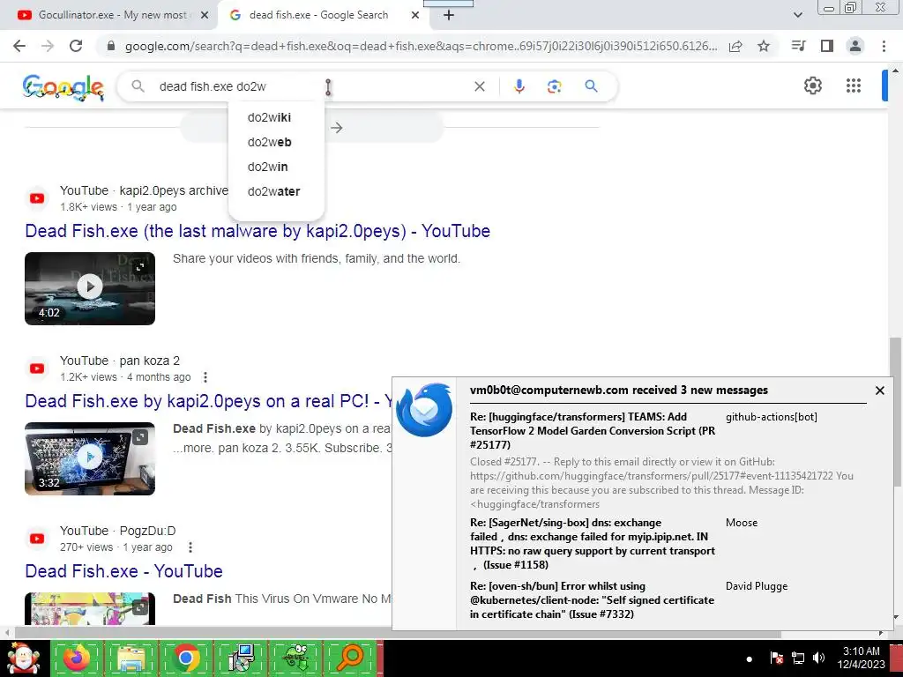Open File Explorer from the taskbar

[x=131, y=658]
